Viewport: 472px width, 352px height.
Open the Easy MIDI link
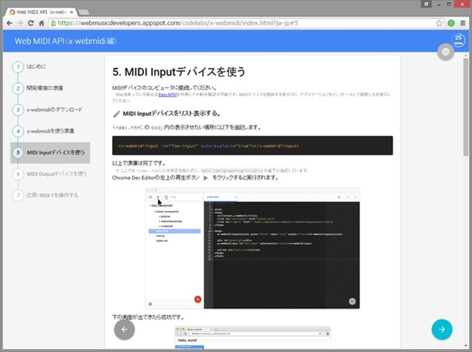pos(168,94)
